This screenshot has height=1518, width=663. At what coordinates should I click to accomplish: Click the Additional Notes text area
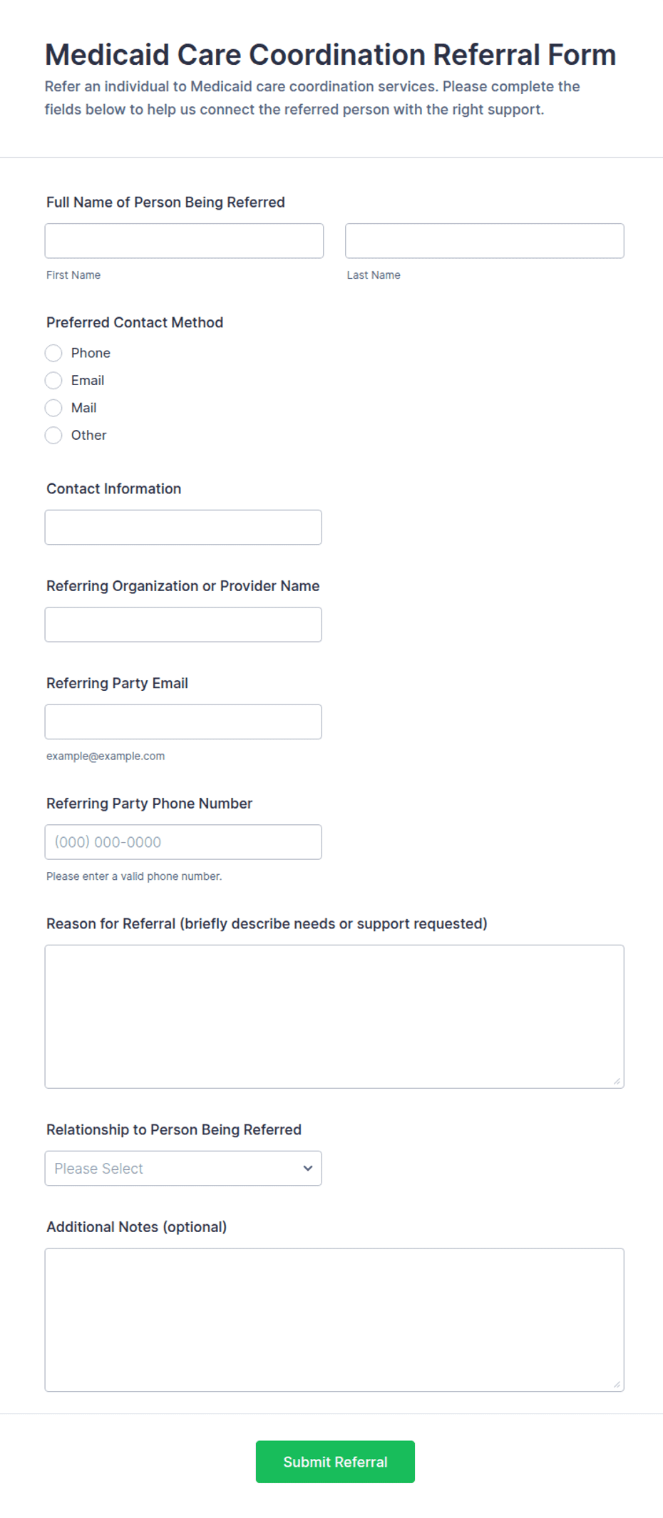tap(334, 1320)
